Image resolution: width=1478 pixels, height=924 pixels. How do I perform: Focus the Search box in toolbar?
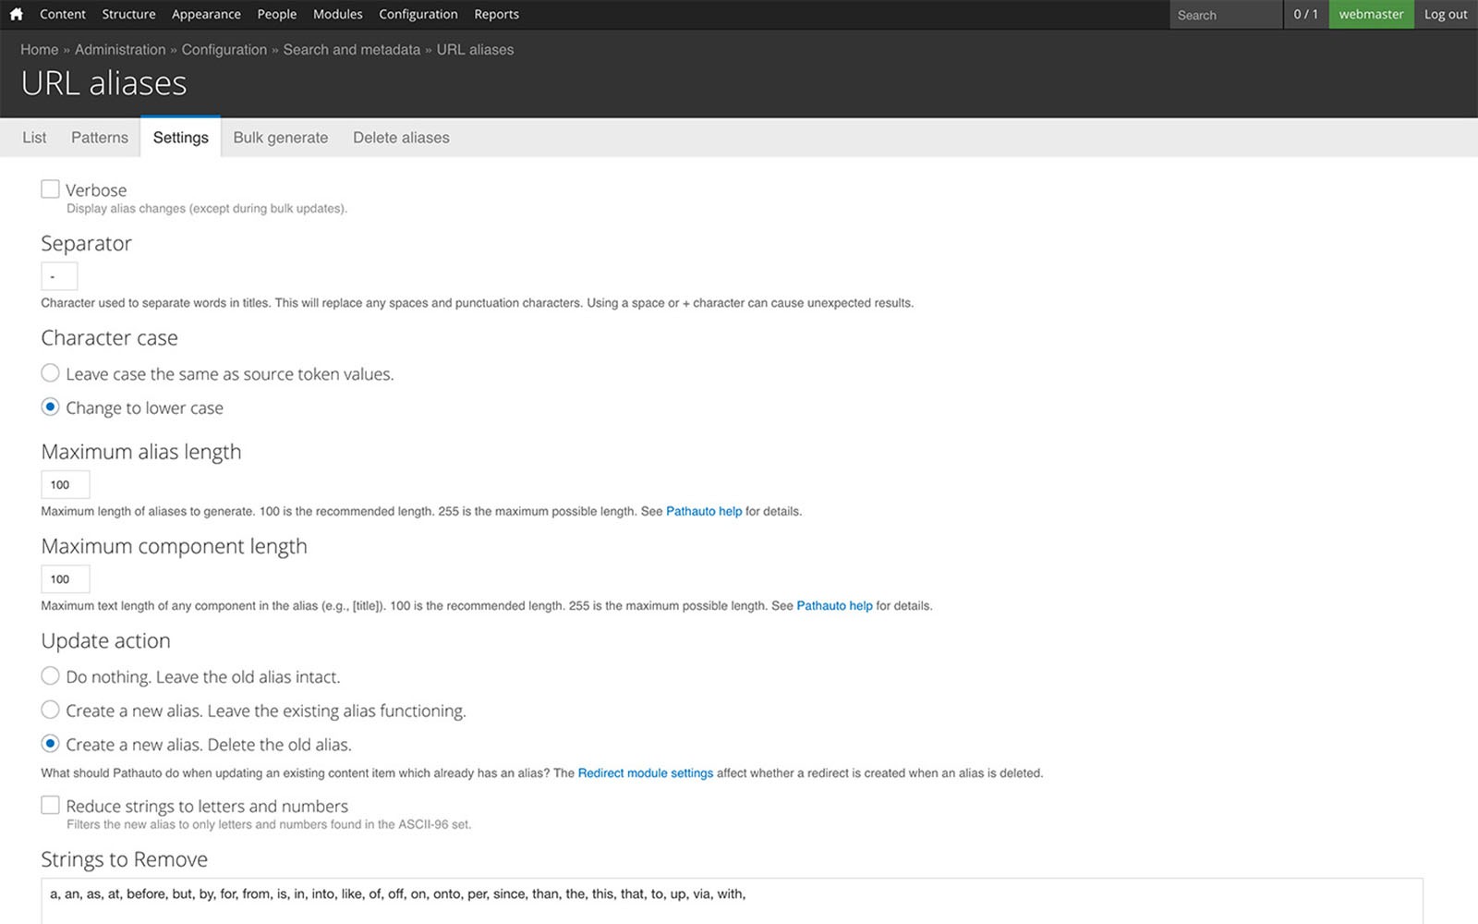(x=1226, y=15)
